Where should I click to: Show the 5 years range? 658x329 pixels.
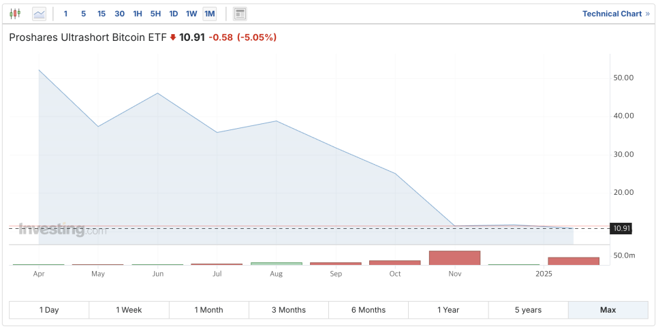pos(529,310)
